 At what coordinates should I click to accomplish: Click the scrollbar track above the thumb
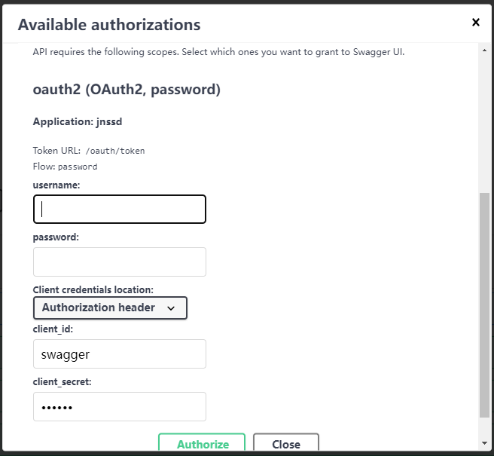[484, 121]
